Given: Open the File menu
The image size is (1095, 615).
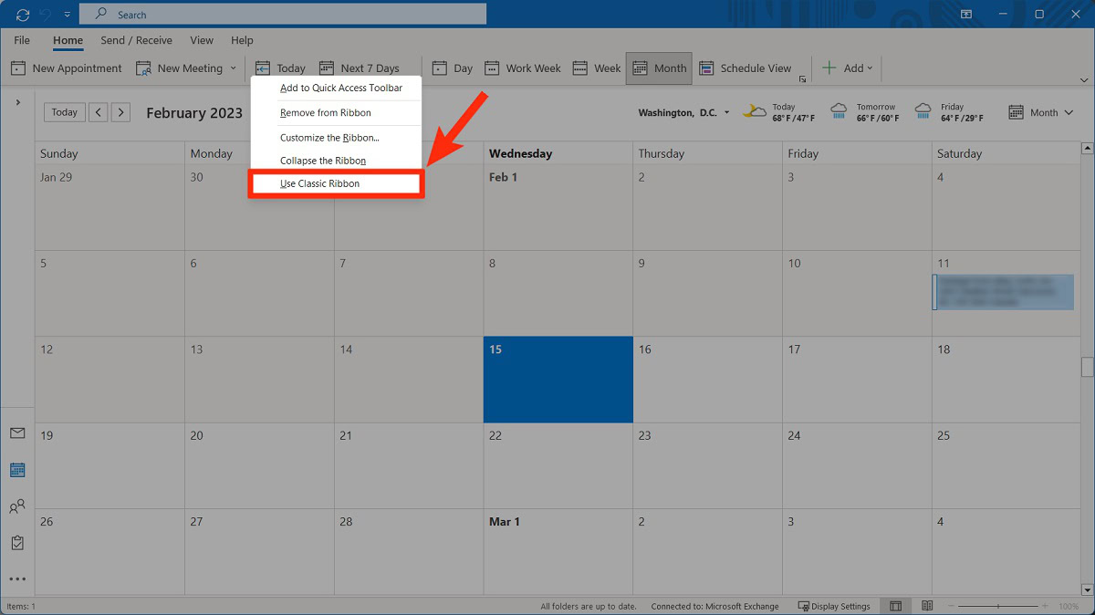Looking at the screenshot, I should [x=22, y=40].
